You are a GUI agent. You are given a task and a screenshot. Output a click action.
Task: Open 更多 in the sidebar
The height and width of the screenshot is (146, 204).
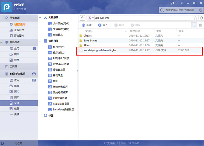click(x=19, y=114)
